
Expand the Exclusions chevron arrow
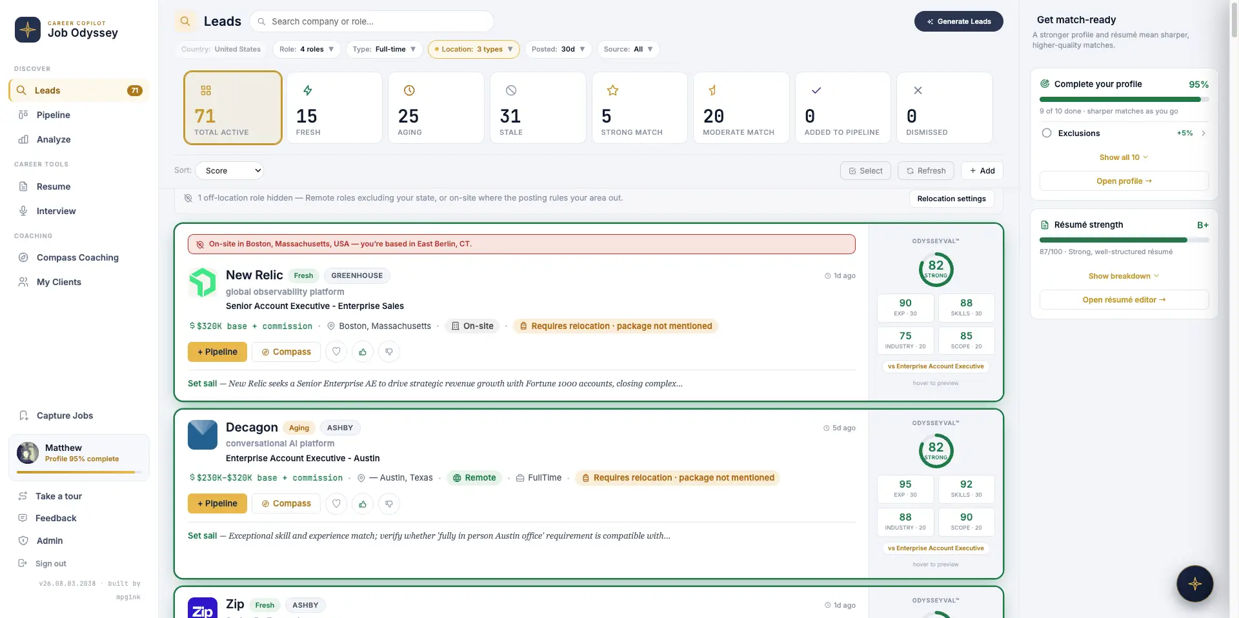(x=1204, y=133)
